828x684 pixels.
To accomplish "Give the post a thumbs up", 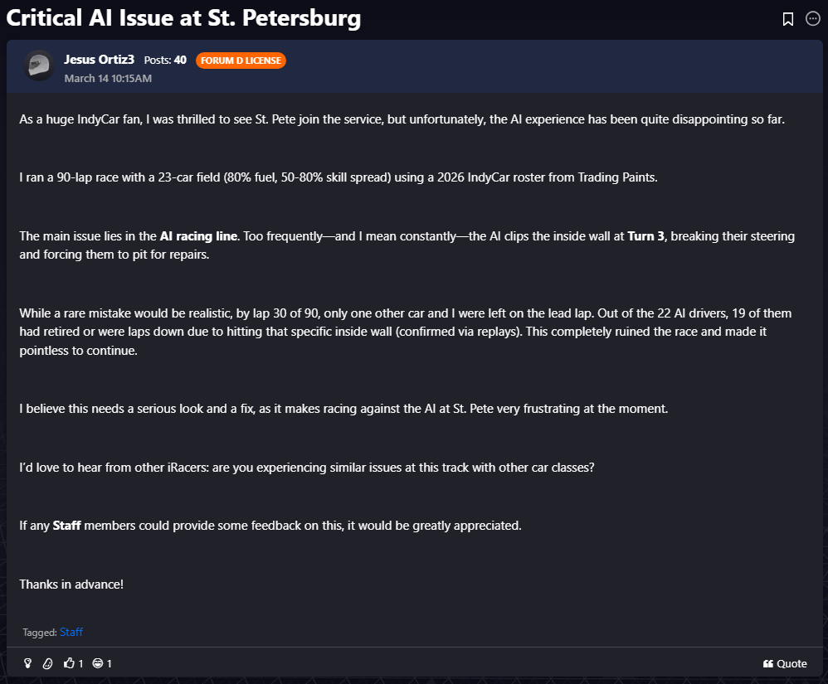I will click(70, 663).
